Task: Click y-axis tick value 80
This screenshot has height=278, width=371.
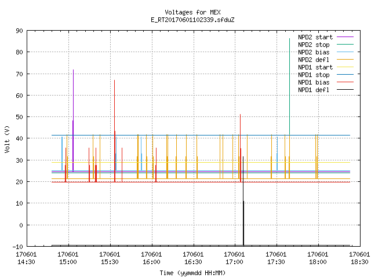Action: click(19, 52)
